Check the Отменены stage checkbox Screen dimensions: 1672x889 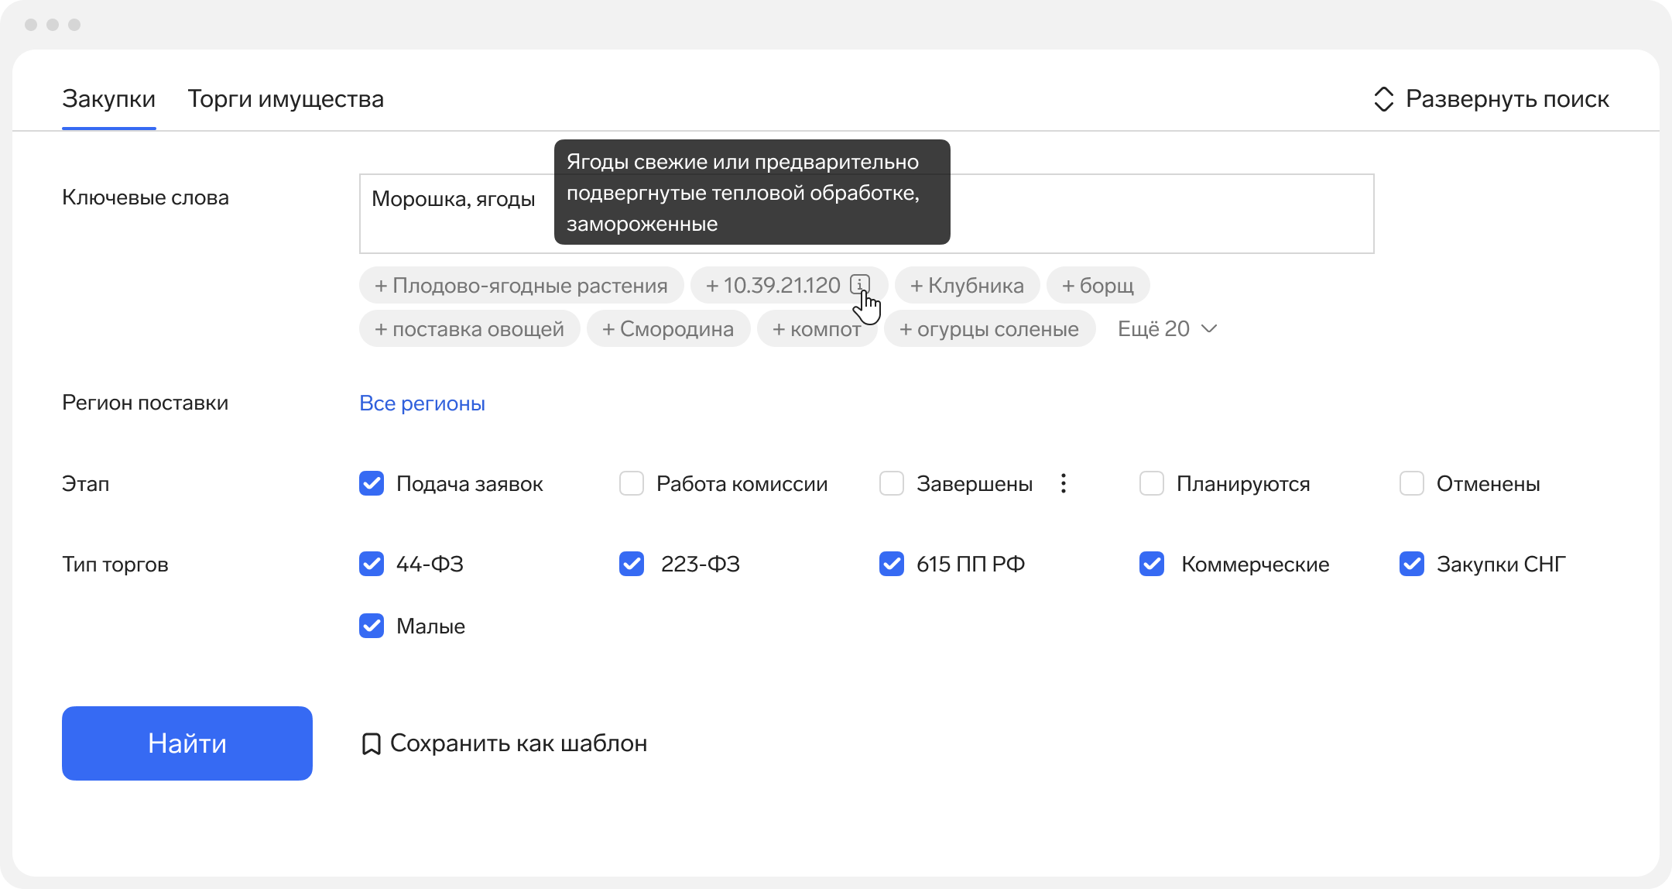tap(1412, 483)
